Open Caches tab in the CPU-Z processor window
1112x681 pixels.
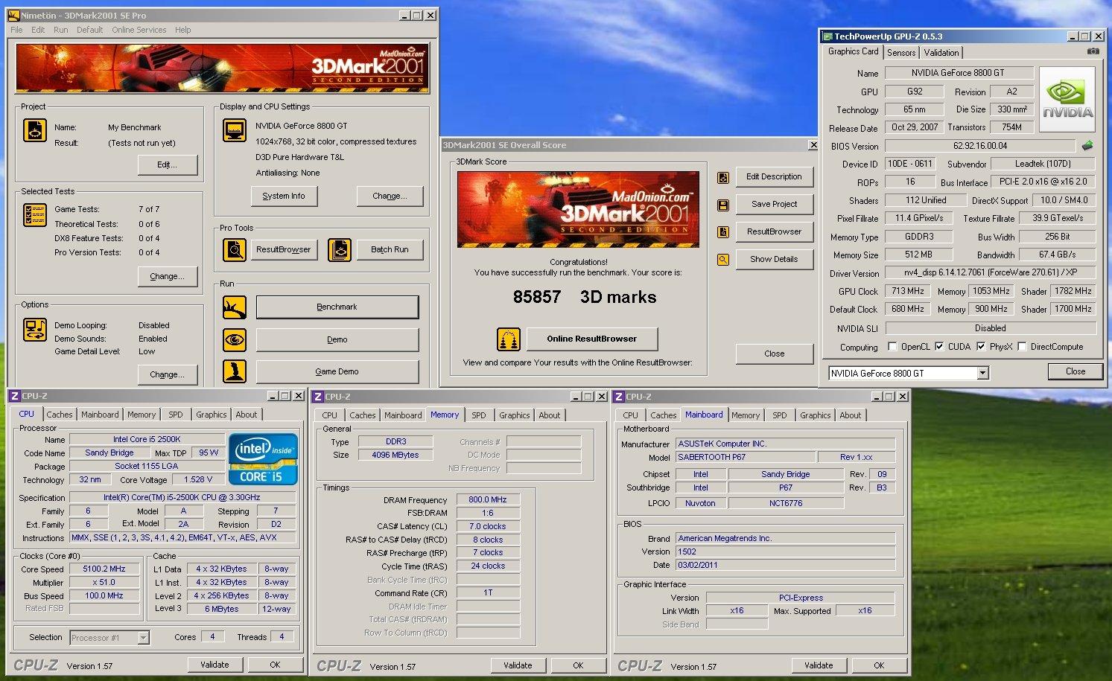click(60, 415)
